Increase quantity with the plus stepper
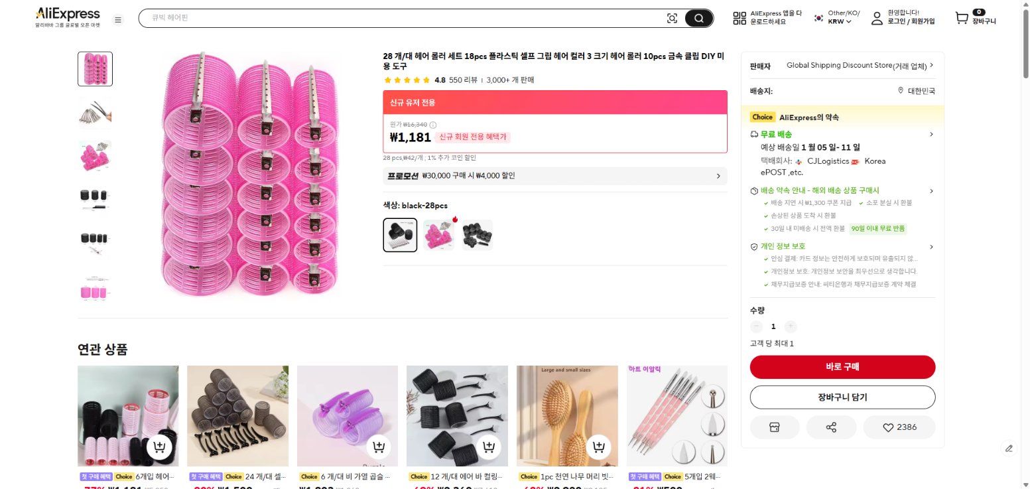The width and height of the screenshot is (1030, 489). (791, 326)
